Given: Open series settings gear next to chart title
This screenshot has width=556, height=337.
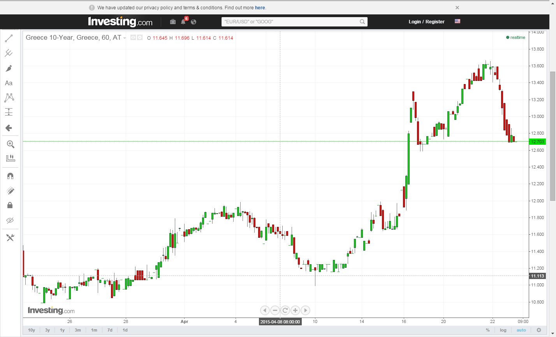Looking at the screenshot, I should [x=139, y=37].
